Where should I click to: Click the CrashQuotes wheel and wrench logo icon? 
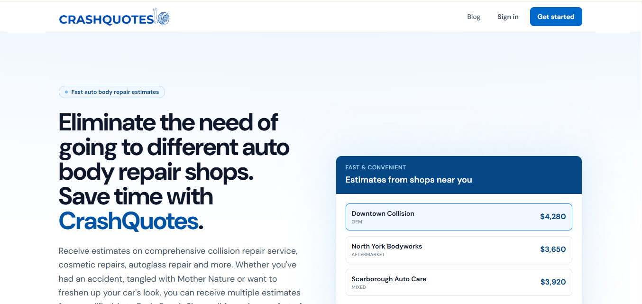click(x=162, y=17)
